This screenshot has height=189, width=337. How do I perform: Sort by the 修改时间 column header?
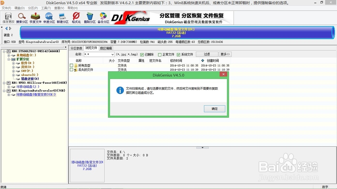point(176,61)
